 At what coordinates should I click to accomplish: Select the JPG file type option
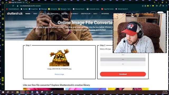point(123,55)
